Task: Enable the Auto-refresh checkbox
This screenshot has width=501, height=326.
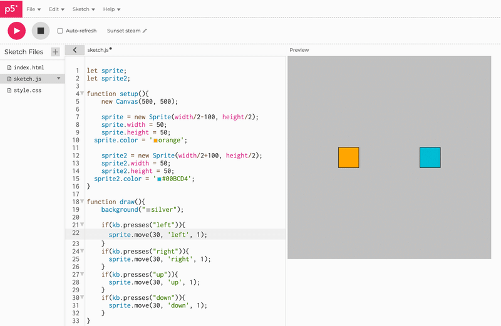Action: [60, 31]
